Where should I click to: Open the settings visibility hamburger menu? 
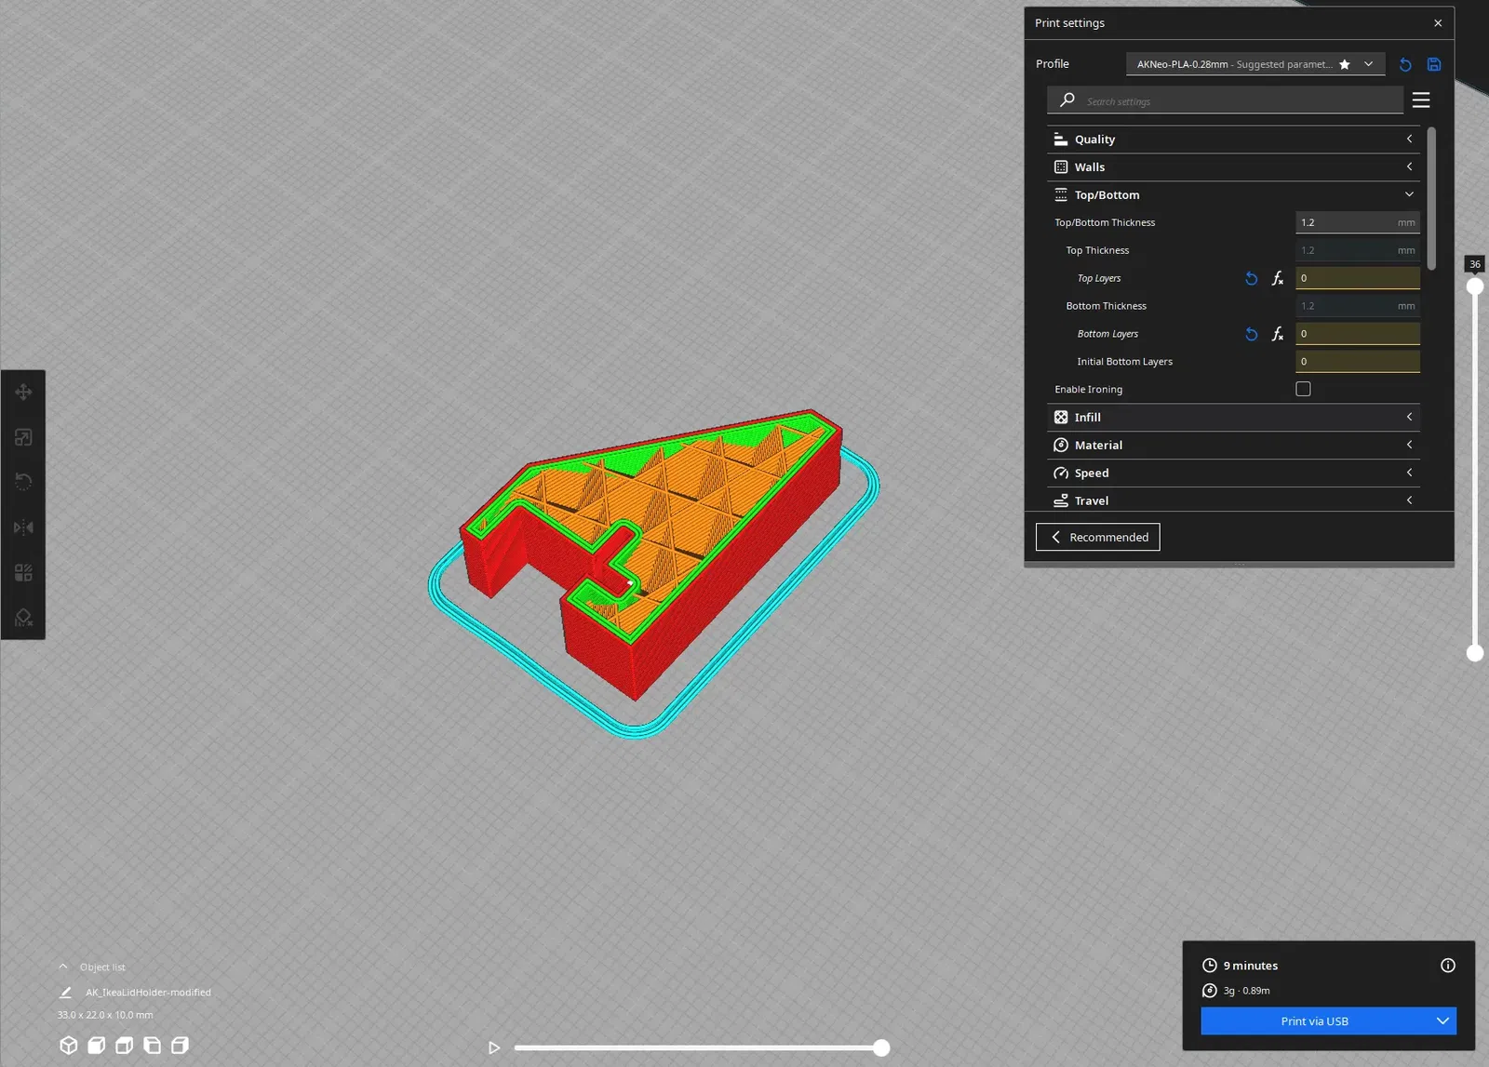[1421, 100]
